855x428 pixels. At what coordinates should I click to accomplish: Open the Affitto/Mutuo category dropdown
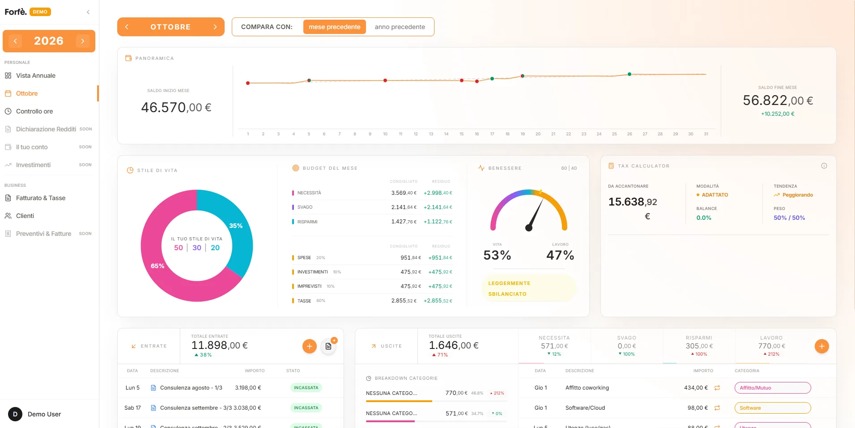(772, 388)
